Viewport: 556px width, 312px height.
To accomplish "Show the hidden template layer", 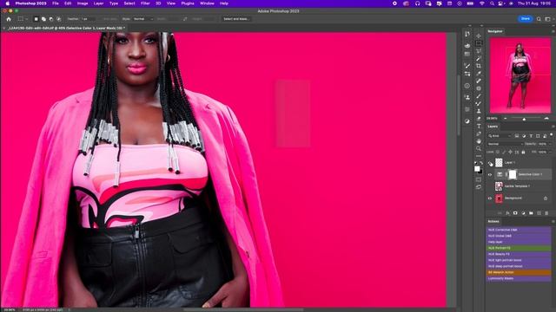I will coord(490,186).
